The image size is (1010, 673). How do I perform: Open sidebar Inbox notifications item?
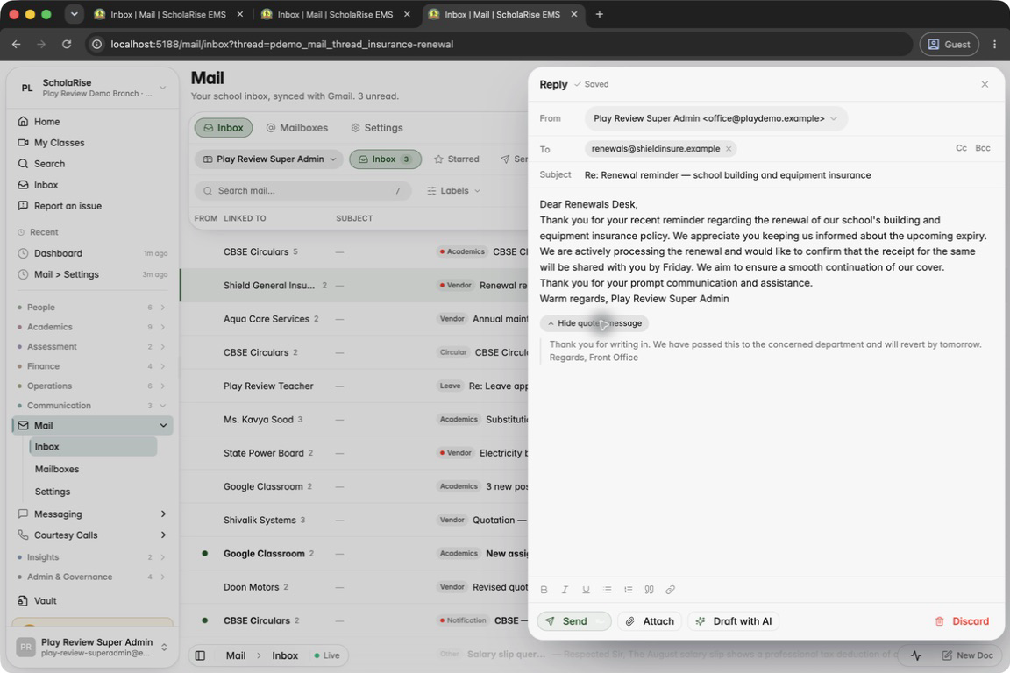(x=92, y=185)
